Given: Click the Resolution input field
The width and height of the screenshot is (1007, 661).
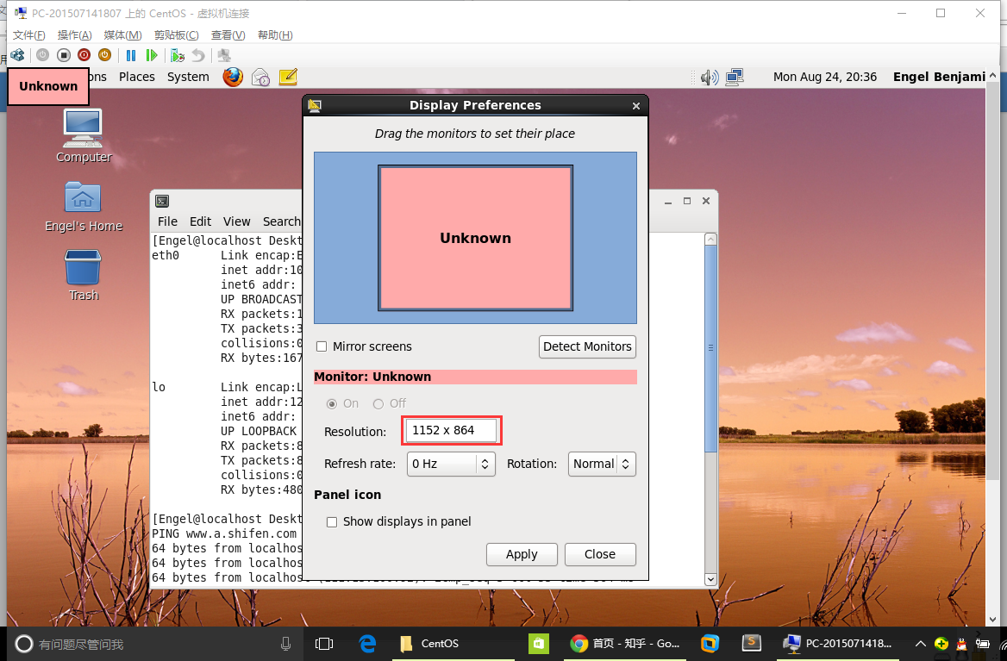Looking at the screenshot, I should (x=451, y=430).
